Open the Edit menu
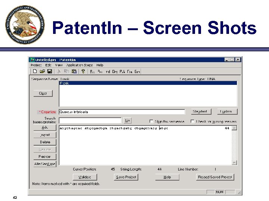Image resolution: width=269 pixels, height=201 pixels. pyautogui.click(x=48, y=65)
